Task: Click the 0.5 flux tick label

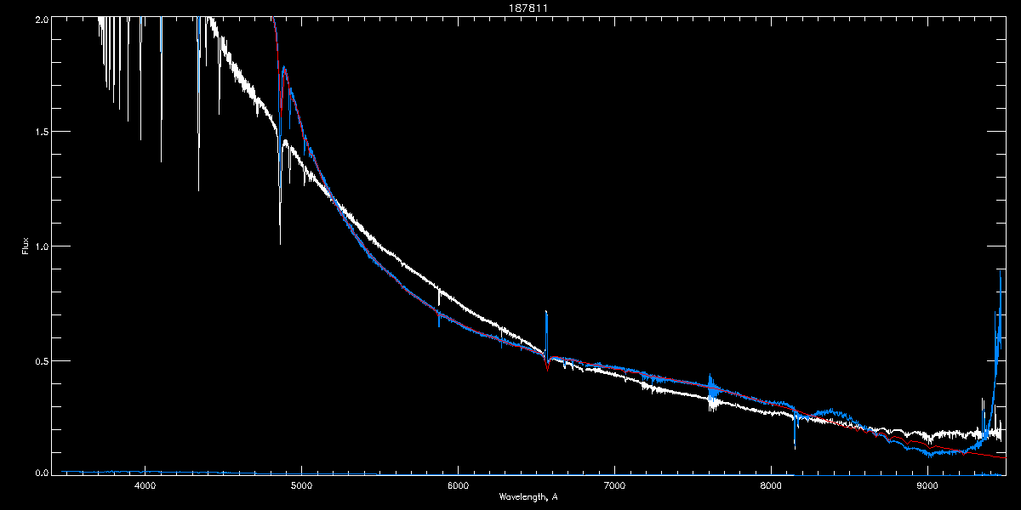Action: pos(41,360)
